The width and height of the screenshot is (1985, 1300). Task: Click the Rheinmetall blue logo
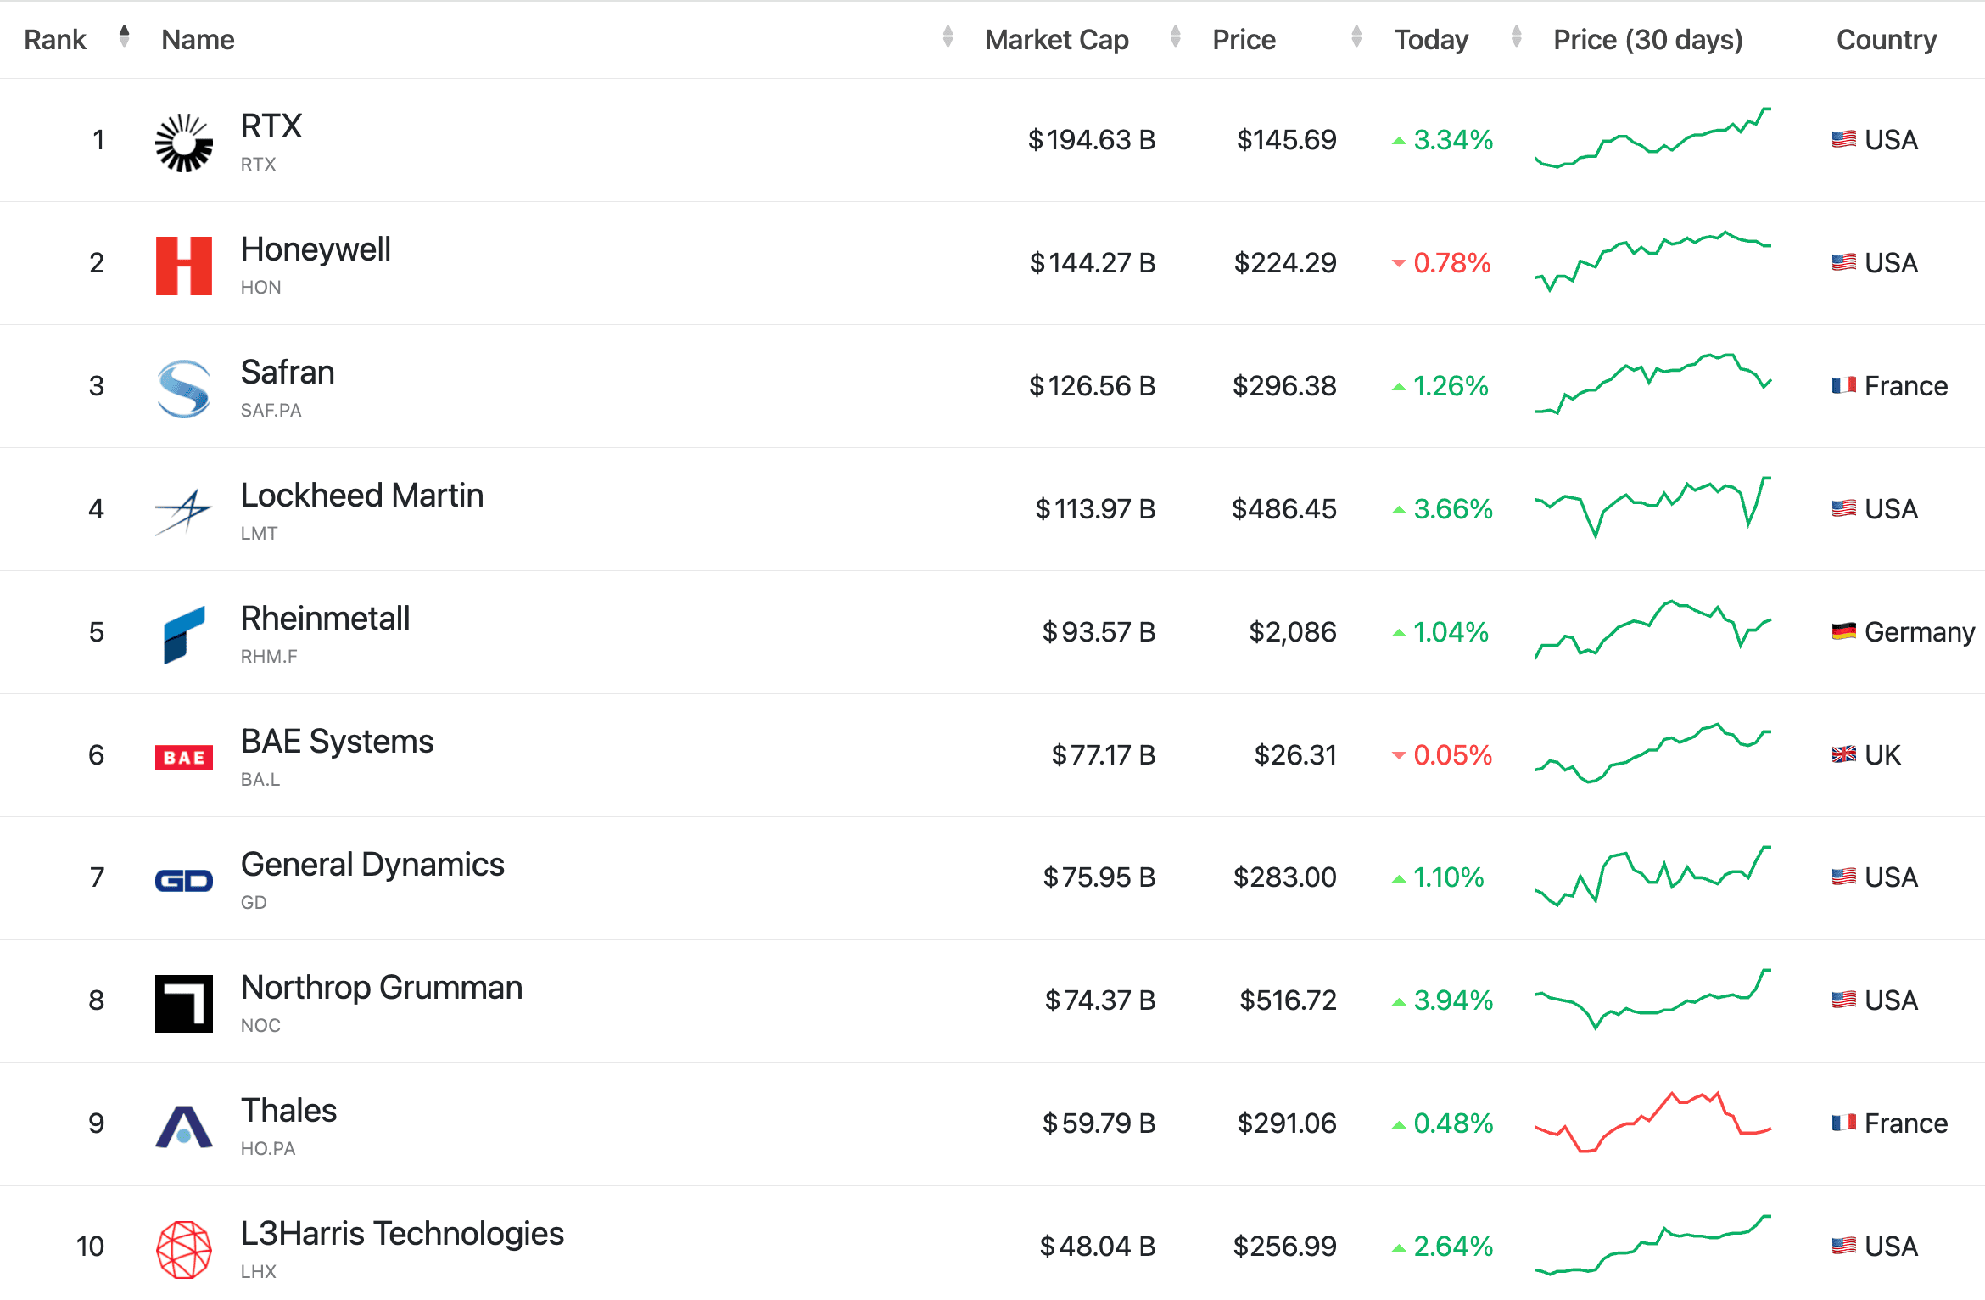coord(183,634)
